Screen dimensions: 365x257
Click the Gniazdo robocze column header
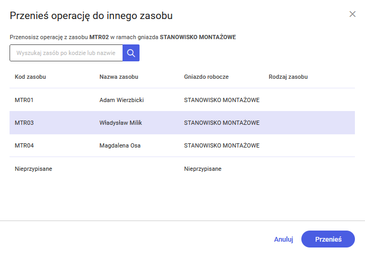click(x=206, y=77)
